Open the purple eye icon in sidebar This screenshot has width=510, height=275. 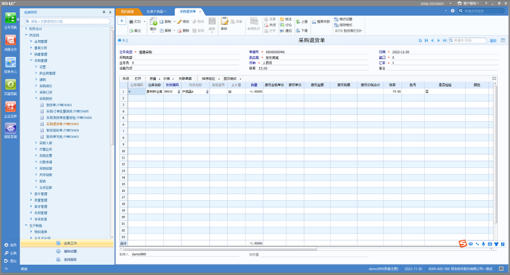(x=11, y=128)
